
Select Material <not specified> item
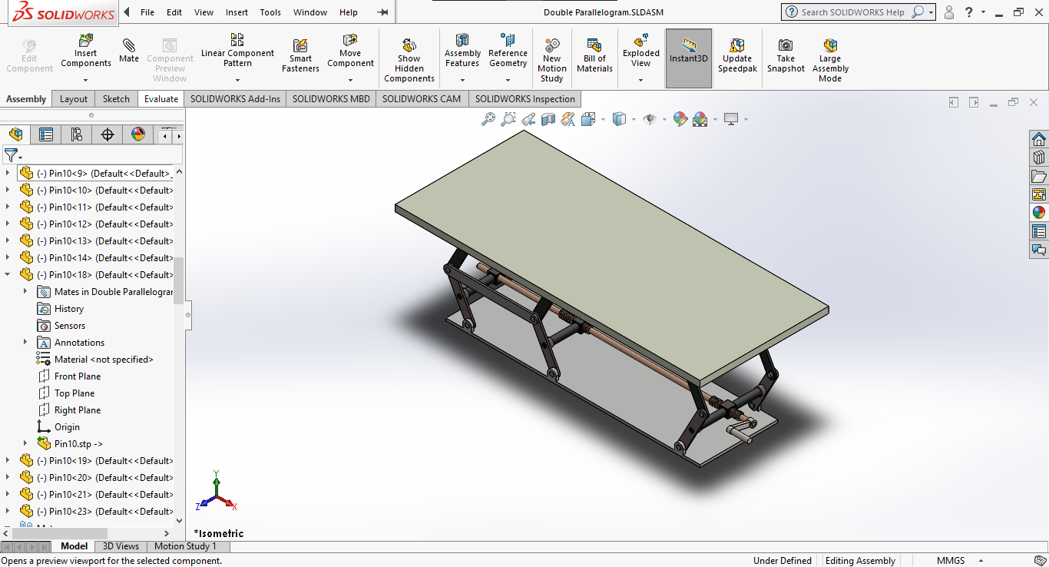[x=104, y=359]
